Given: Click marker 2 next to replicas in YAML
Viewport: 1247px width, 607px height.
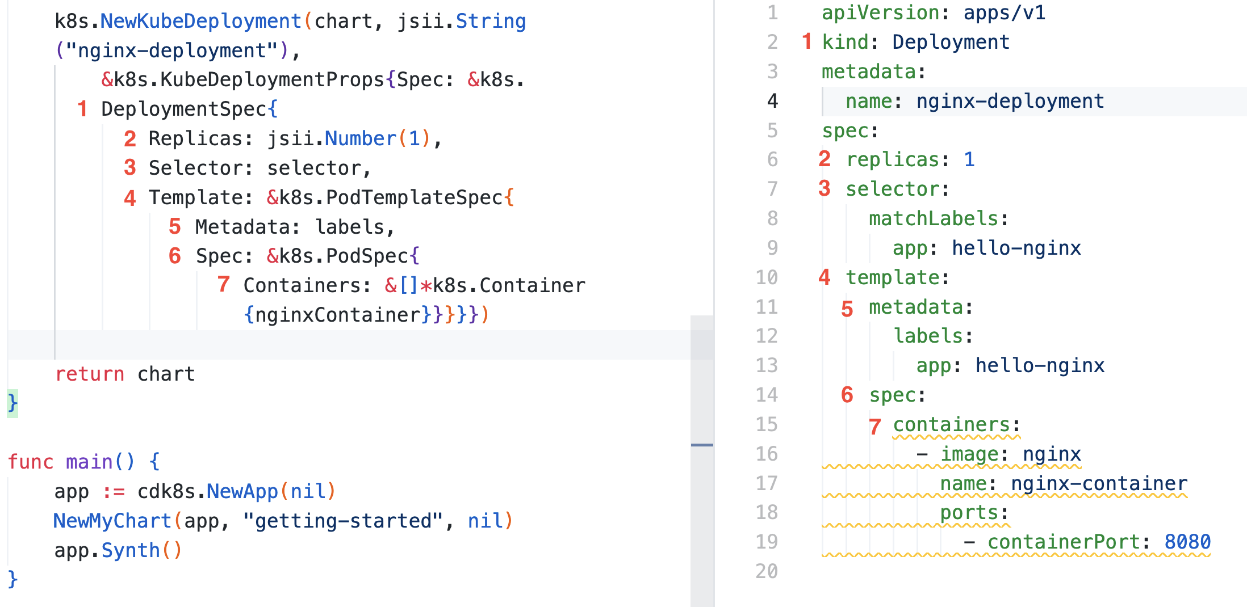Looking at the screenshot, I should [825, 159].
